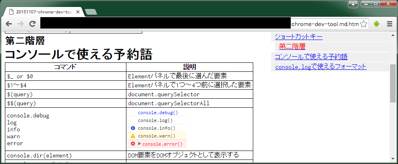
Task: Click 'console.debug' in command cell
Action: (x=28, y=116)
